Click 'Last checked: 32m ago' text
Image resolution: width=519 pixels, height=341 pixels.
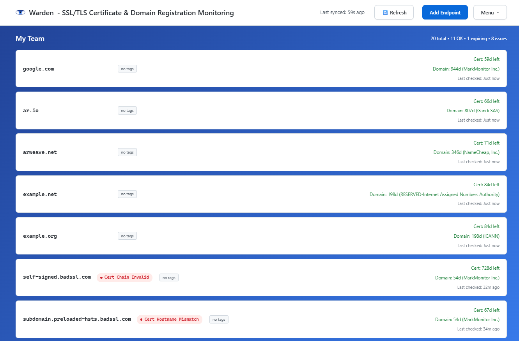[478, 287]
